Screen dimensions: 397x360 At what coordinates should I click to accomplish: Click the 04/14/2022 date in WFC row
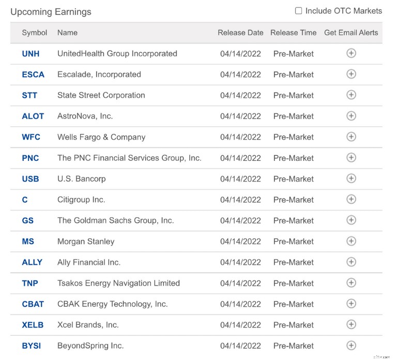240,137
